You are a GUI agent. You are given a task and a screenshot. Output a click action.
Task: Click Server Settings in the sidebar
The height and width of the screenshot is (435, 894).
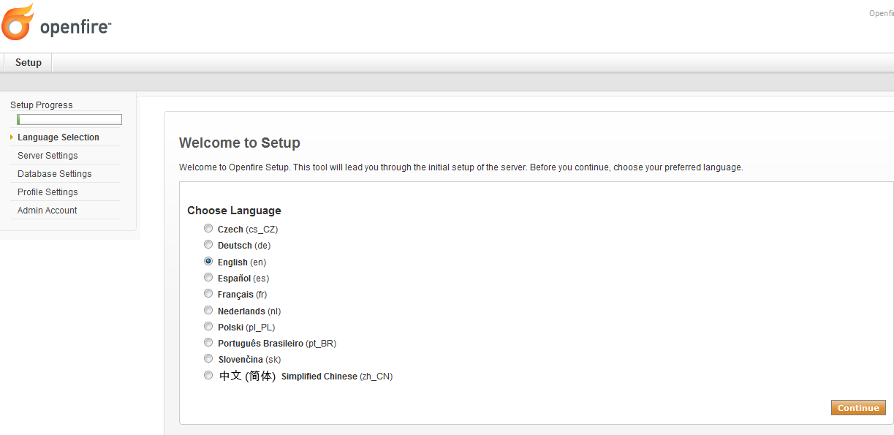tap(48, 156)
